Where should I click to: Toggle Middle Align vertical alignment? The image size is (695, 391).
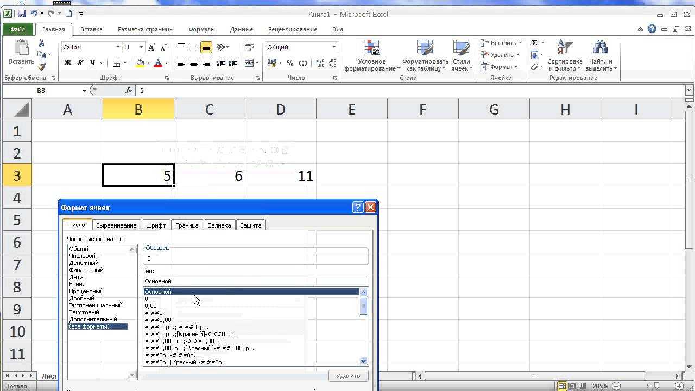194,47
